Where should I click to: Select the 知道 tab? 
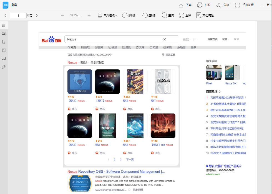click(154, 47)
